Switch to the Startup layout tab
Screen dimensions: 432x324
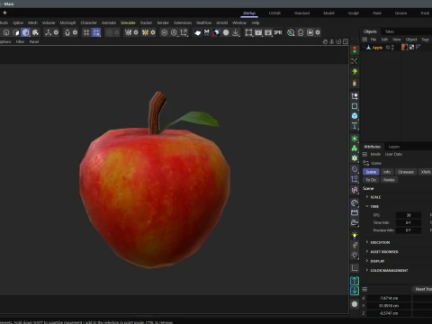249,13
